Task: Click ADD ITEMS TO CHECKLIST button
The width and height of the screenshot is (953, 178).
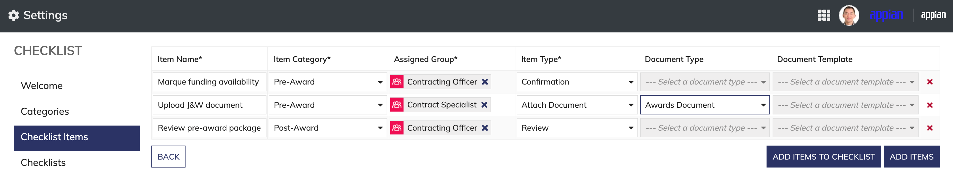Action: click(824, 157)
